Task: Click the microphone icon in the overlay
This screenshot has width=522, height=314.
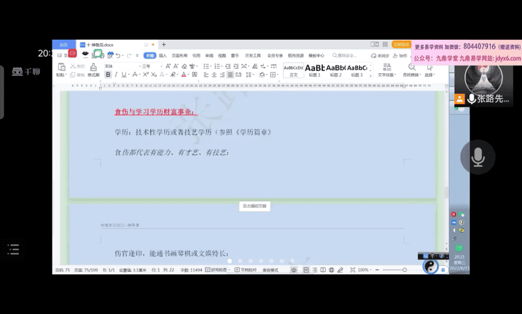Action: click(x=478, y=157)
